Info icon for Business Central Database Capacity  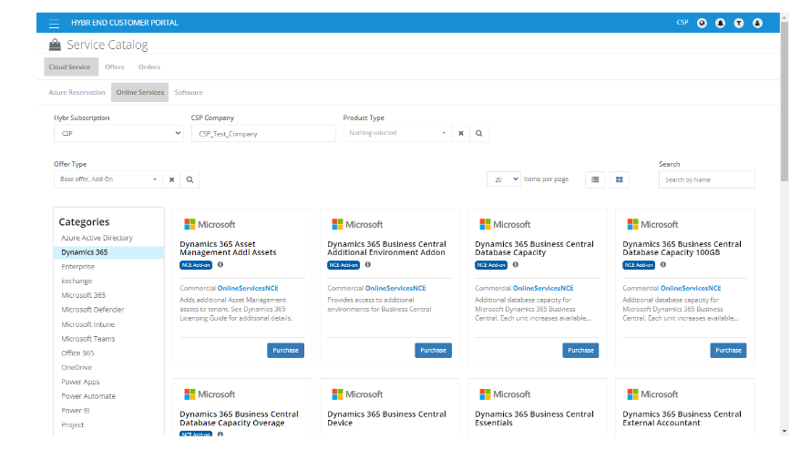tap(516, 265)
